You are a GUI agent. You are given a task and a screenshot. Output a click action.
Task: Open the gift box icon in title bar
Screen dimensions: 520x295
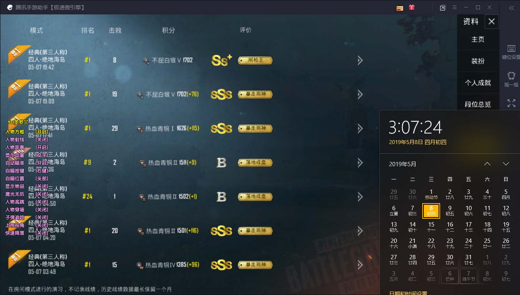(x=412, y=7)
